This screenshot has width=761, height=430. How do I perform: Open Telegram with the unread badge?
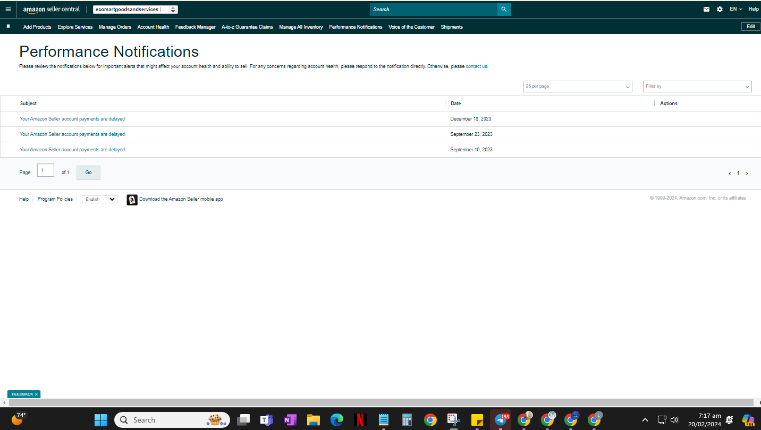[x=500, y=420]
